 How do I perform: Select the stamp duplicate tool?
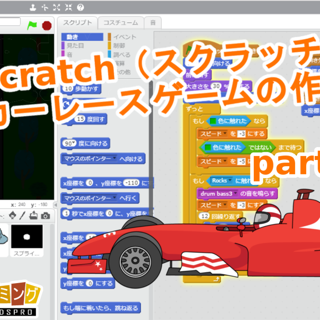click(32, 7)
